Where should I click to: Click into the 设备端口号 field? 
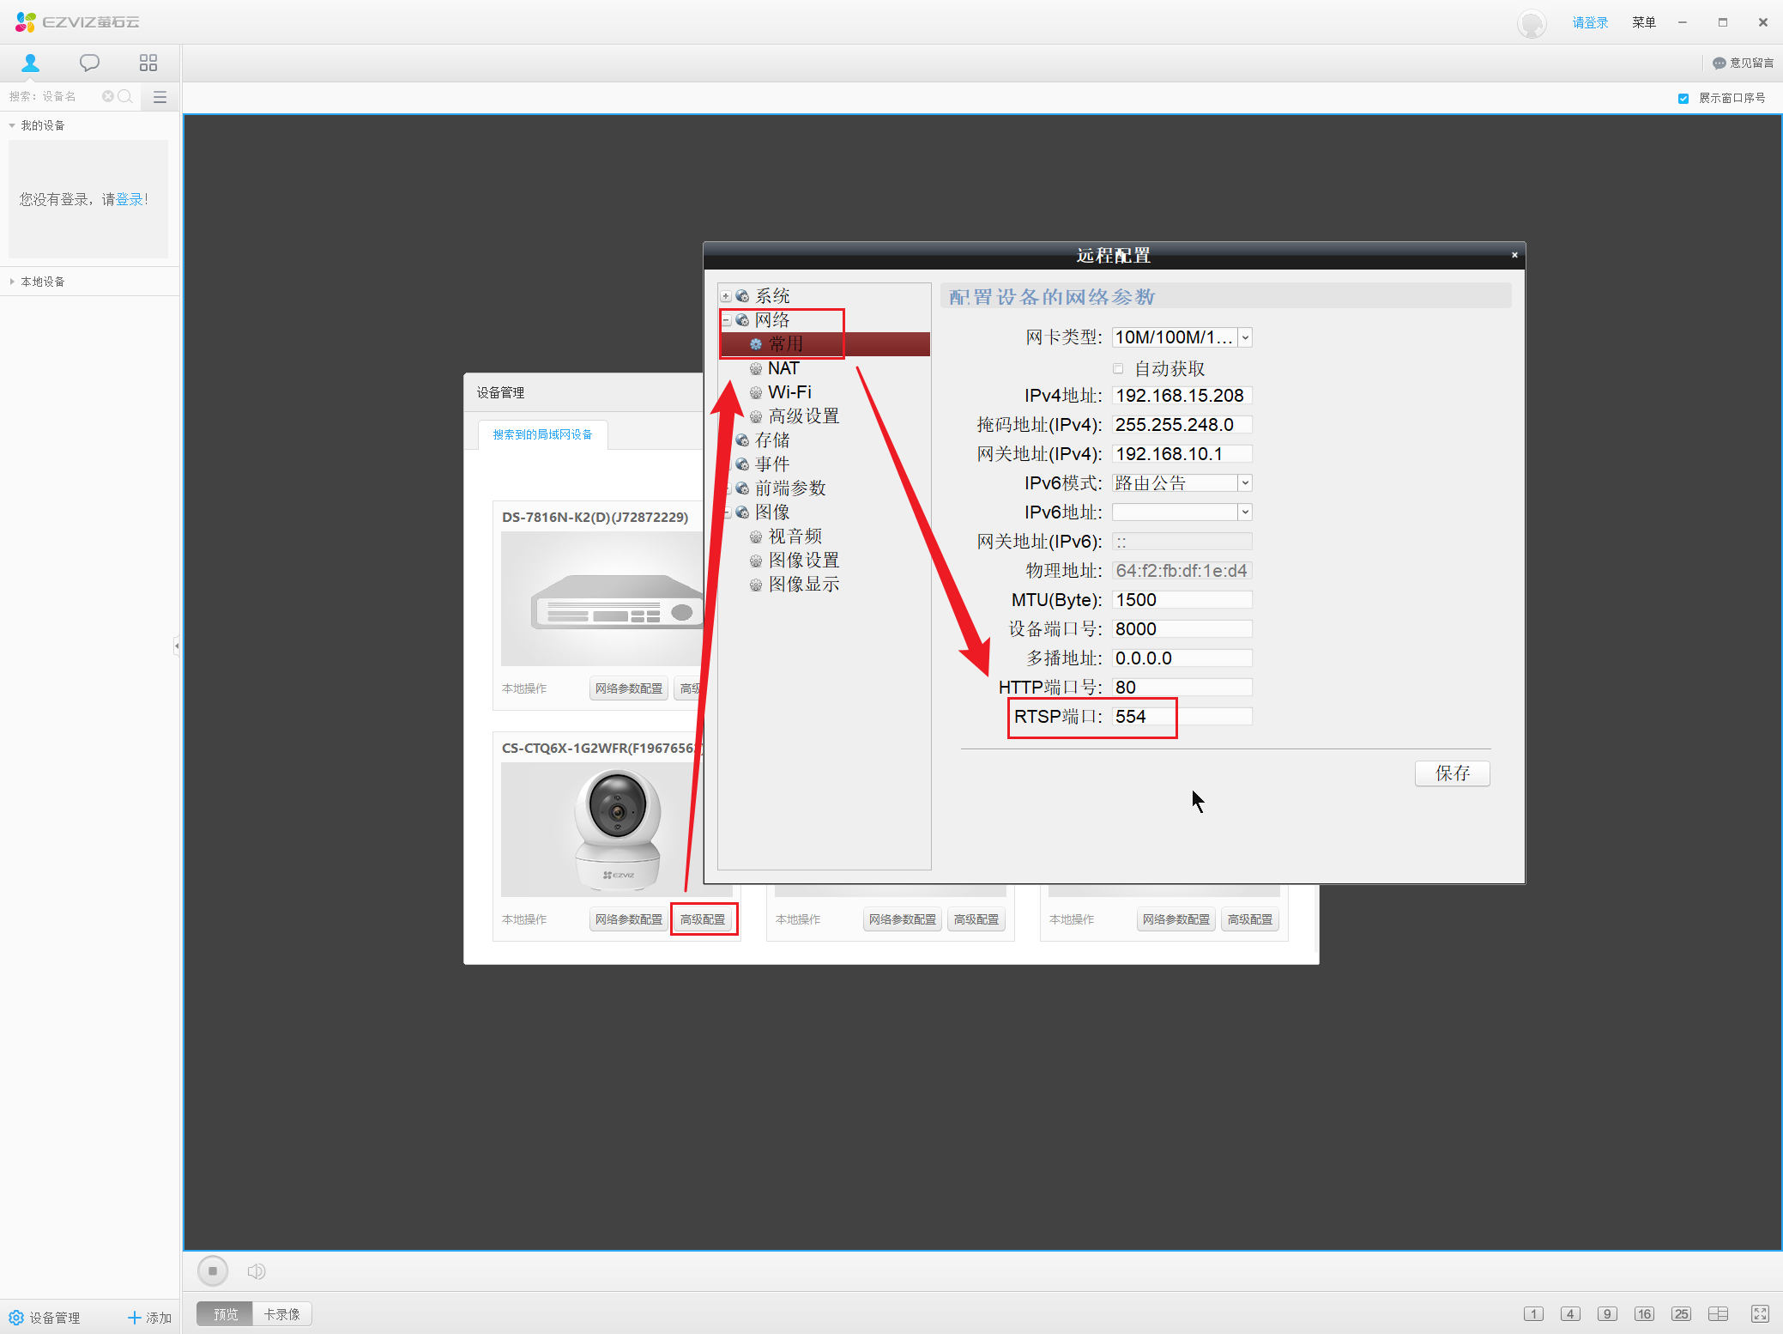pos(1182,629)
